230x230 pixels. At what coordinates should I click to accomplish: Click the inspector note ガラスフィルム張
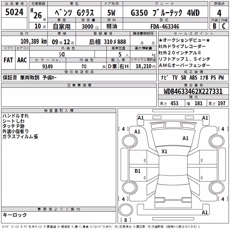tap(20, 136)
